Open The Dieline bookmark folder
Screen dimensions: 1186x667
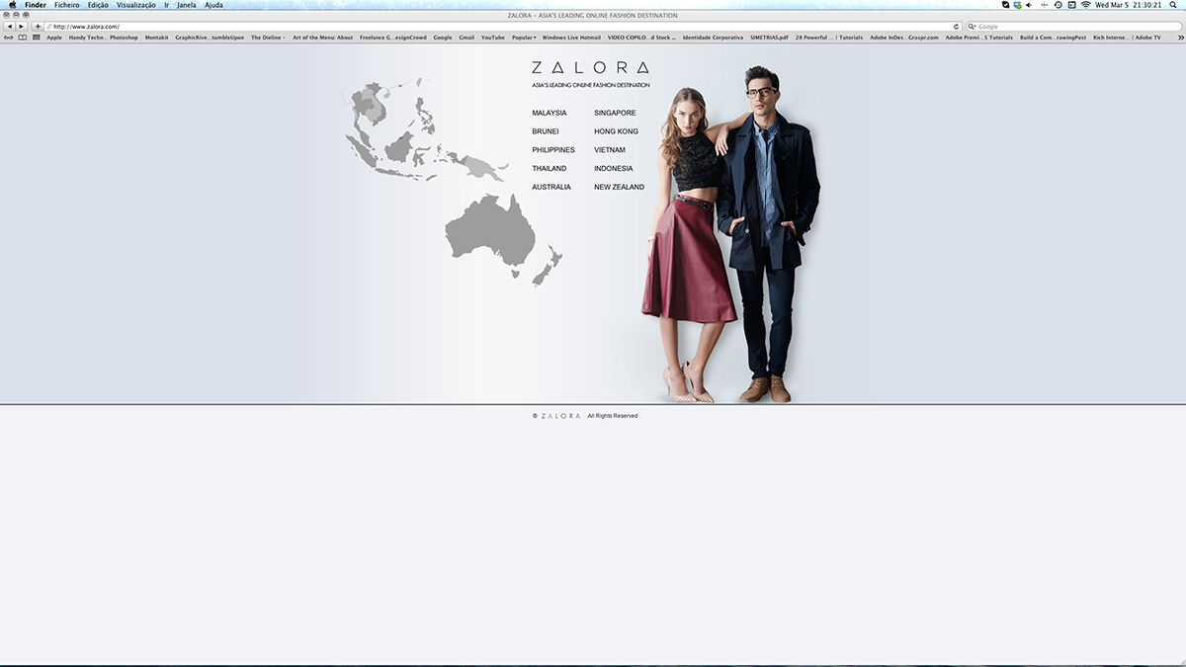pos(268,38)
